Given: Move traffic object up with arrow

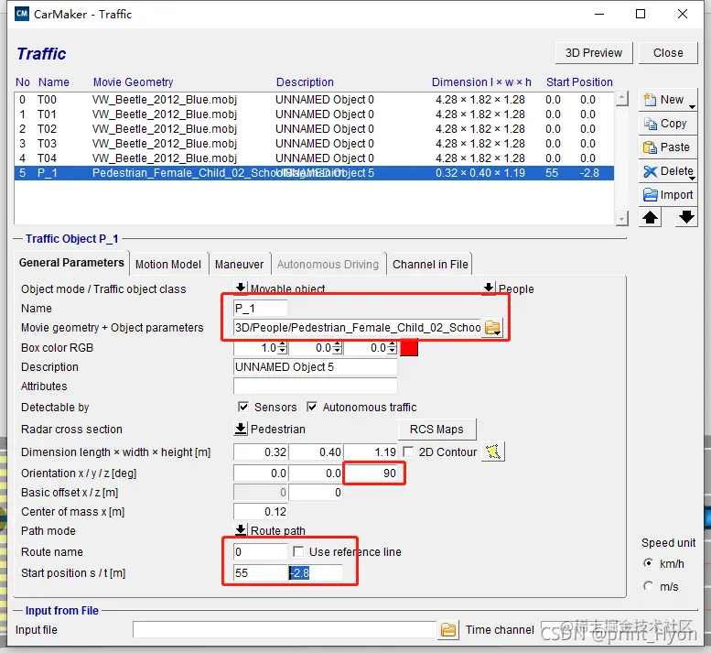Looking at the screenshot, I should coord(651,217).
